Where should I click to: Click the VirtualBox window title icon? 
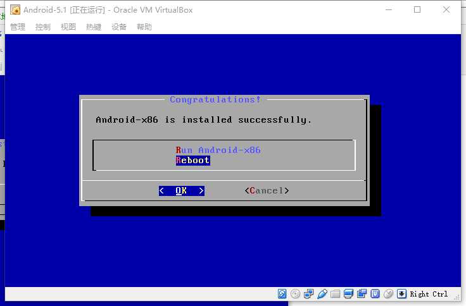pos(15,9)
